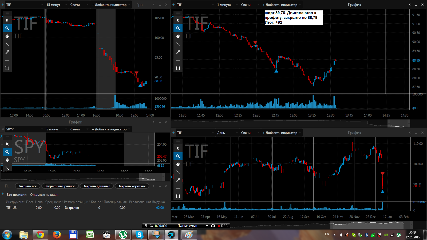Open chart menu icon above 15-minute tools
Image resolution: width=427 pixels, height=240 pixels.
(x=7, y=13)
